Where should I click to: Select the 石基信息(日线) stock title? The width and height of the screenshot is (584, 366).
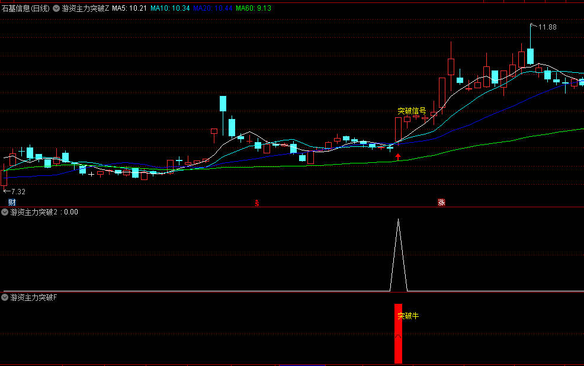tap(25, 8)
